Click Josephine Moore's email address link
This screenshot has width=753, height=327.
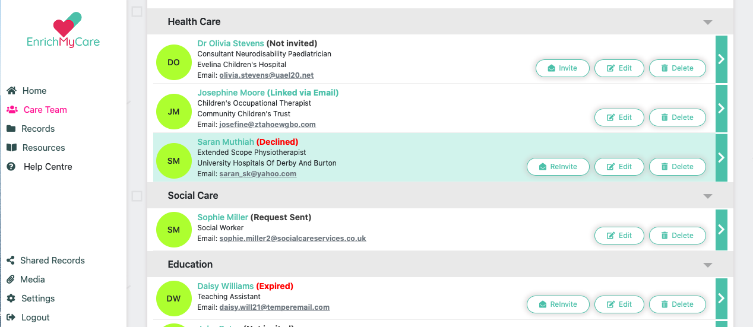[x=267, y=125]
